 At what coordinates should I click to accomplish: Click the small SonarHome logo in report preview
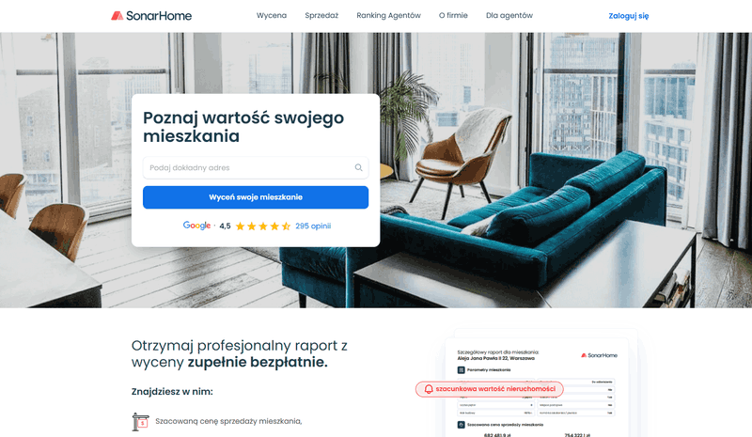click(x=599, y=355)
